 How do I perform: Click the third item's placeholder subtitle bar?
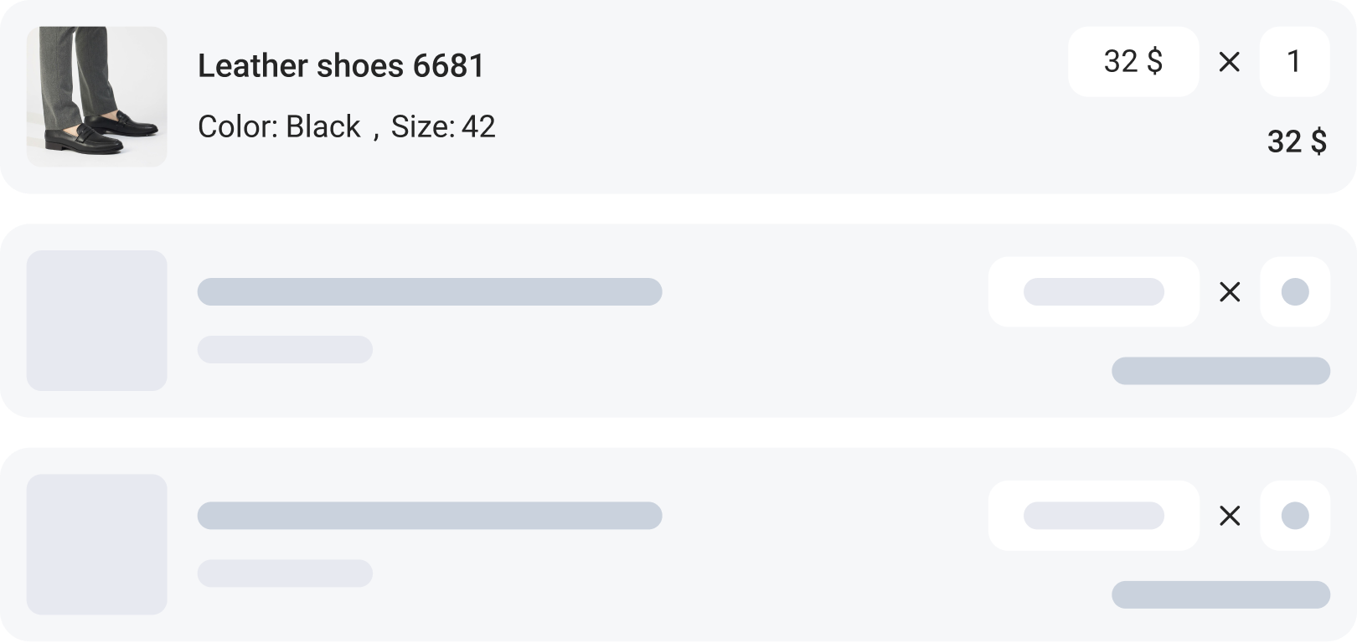(x=285, y=574)
